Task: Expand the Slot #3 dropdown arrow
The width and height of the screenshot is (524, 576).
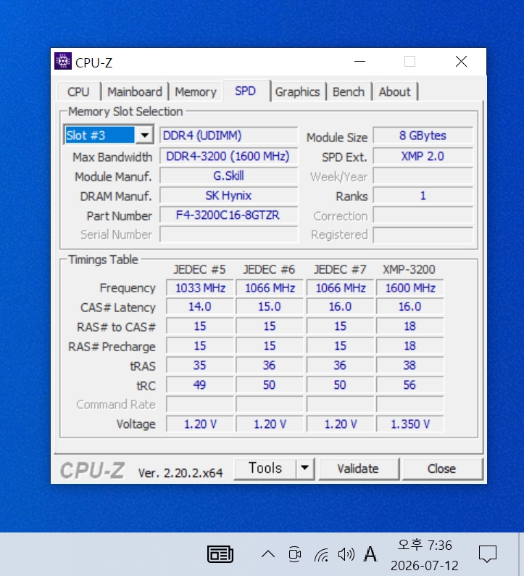Action: (144, 135)
